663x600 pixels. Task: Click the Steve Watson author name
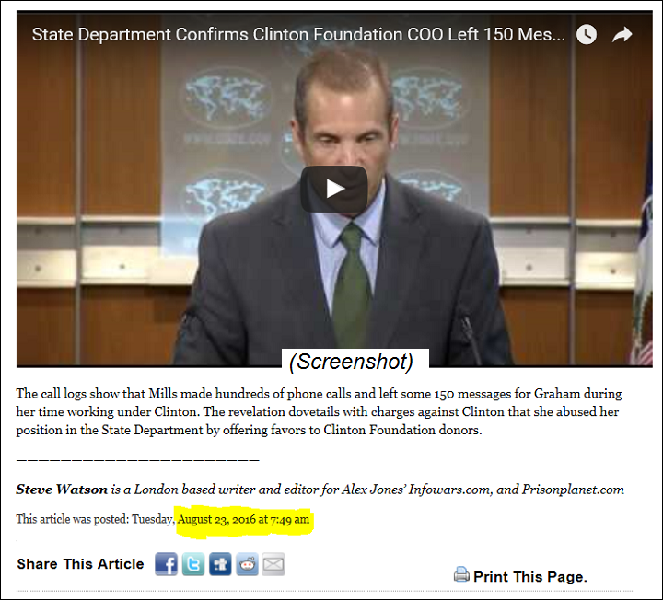click(x=62, y=490)
